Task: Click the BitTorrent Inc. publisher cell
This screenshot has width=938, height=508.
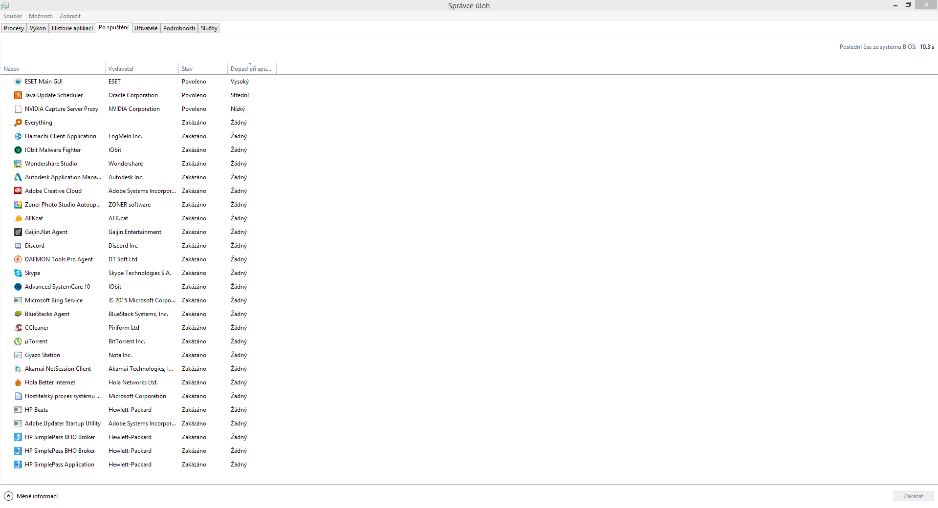Action: point(127,341)
